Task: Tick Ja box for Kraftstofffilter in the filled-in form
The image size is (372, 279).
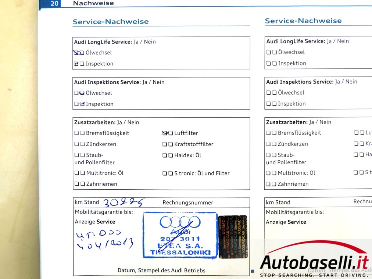Action: tap(165, 144)
